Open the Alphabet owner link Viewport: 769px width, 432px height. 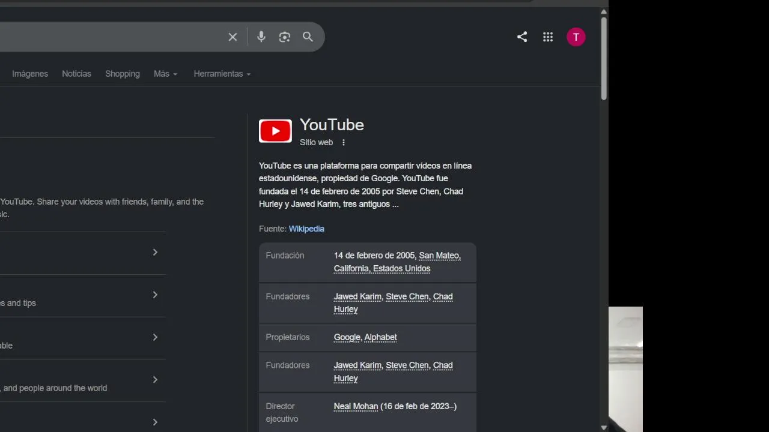tap(381, 337)
